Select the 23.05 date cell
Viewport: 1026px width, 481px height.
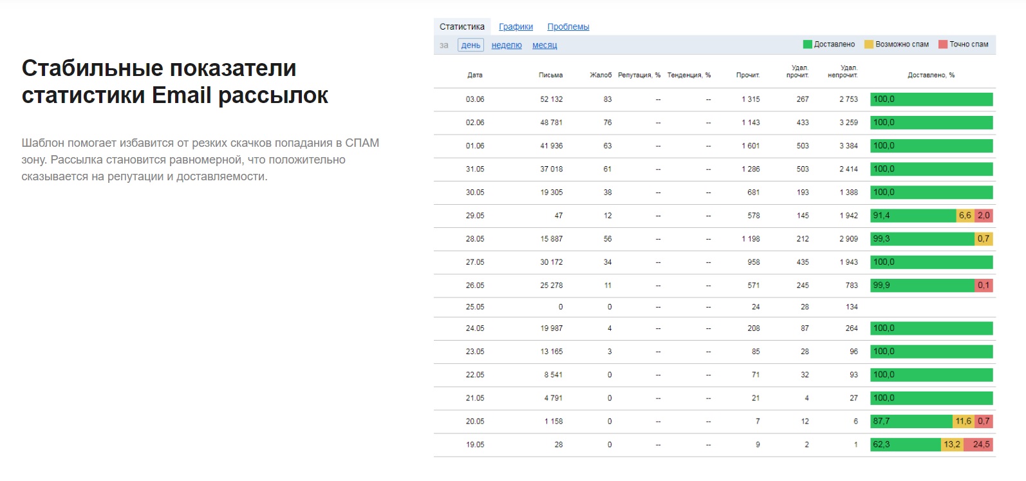475,352
